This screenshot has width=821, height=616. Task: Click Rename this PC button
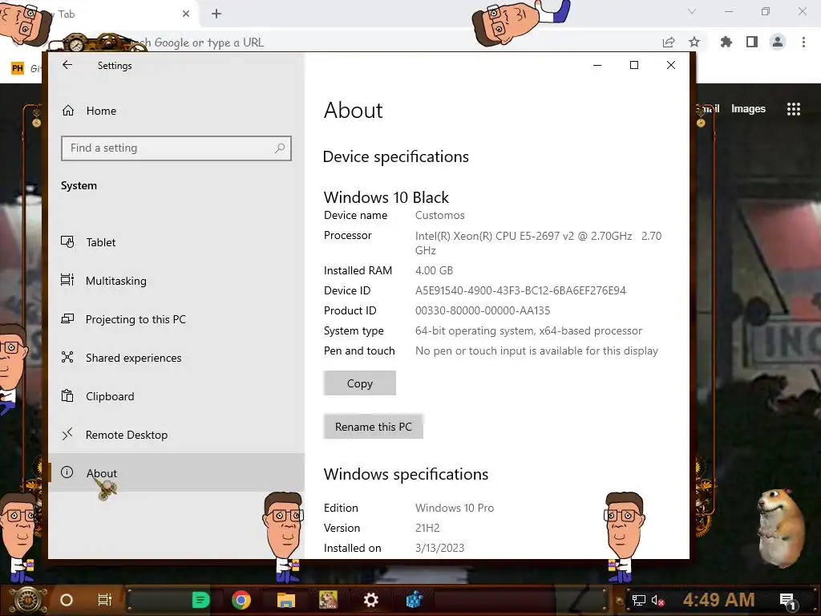374,427
